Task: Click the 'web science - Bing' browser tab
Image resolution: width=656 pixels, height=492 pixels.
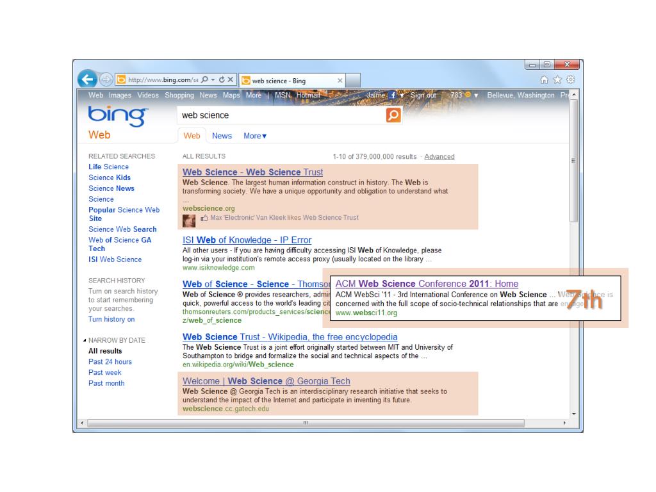Action: tap(292, 80)
